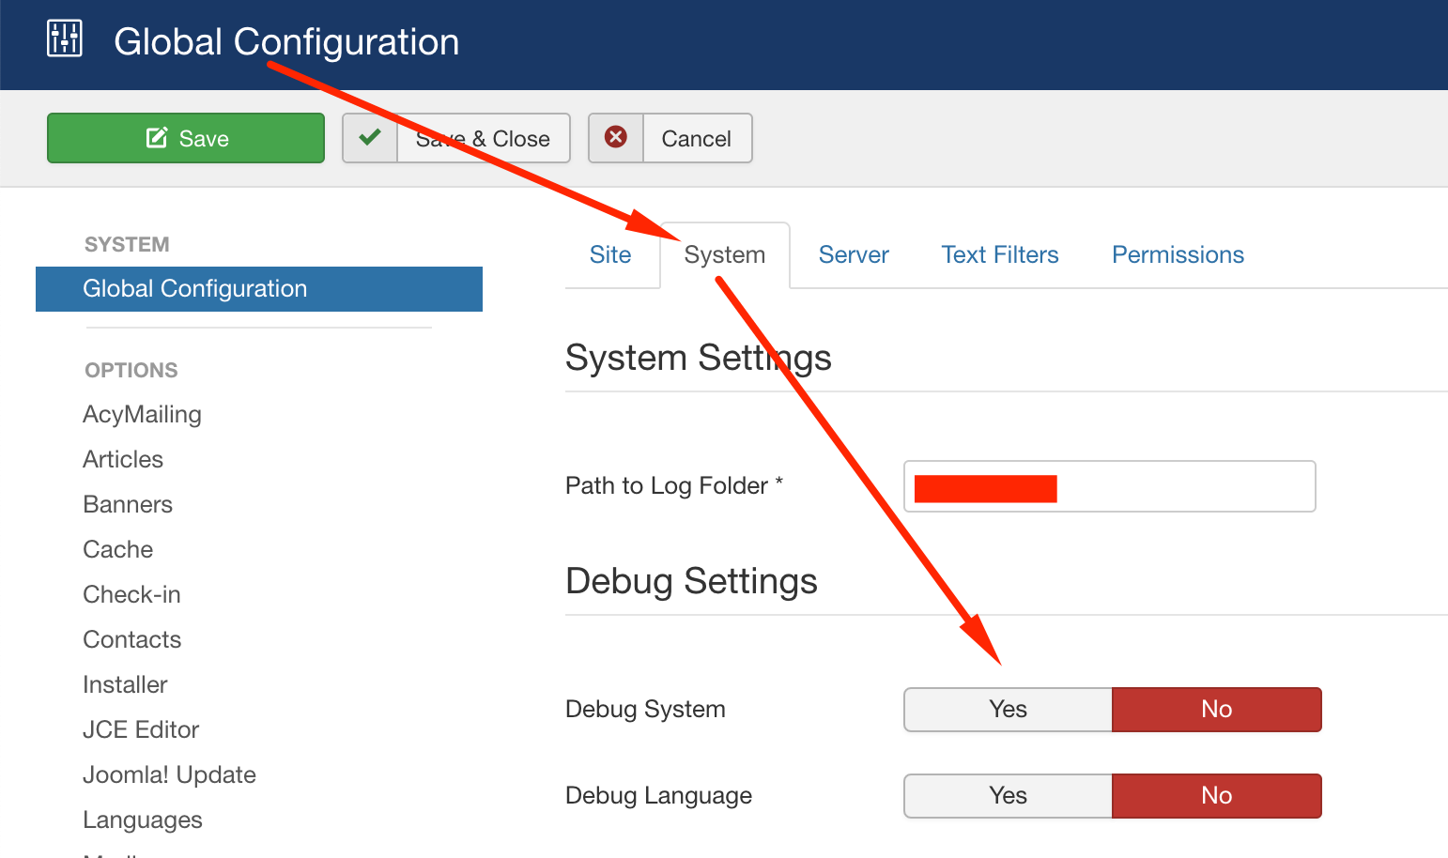Click the Global Configuration sliders icon
Screen dimensions: 1448x858
coord(65,38)
